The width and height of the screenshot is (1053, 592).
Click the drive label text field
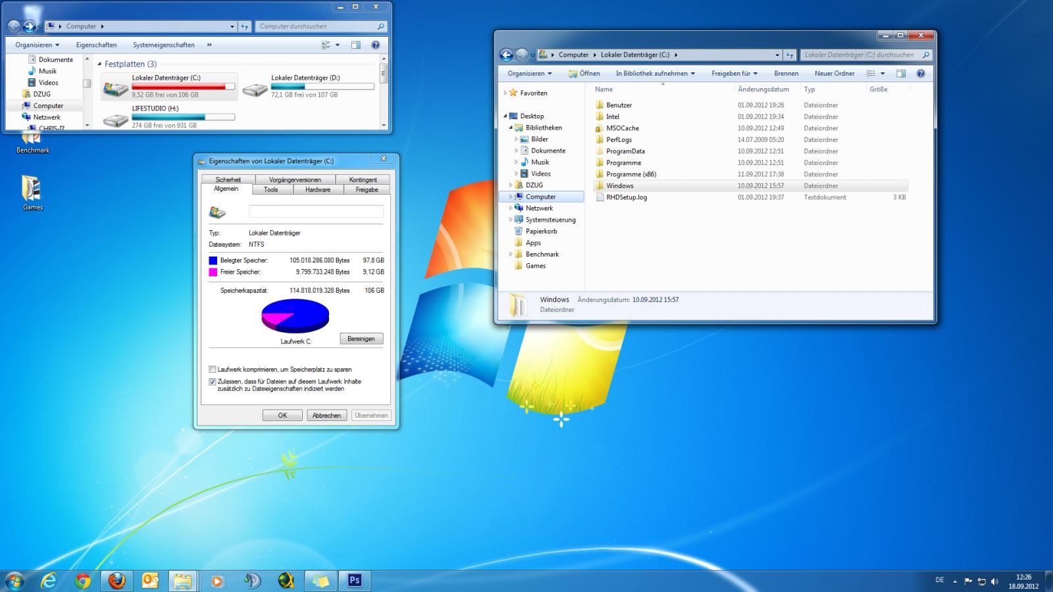[316, 211]
